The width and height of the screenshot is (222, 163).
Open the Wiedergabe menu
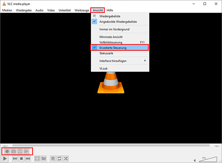(24, 10)
